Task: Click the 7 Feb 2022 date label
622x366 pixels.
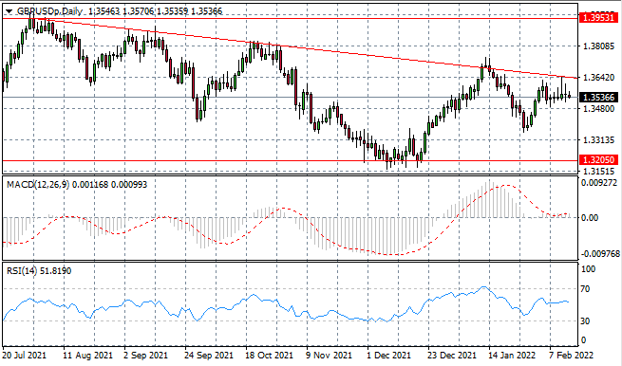Action: 572,356
